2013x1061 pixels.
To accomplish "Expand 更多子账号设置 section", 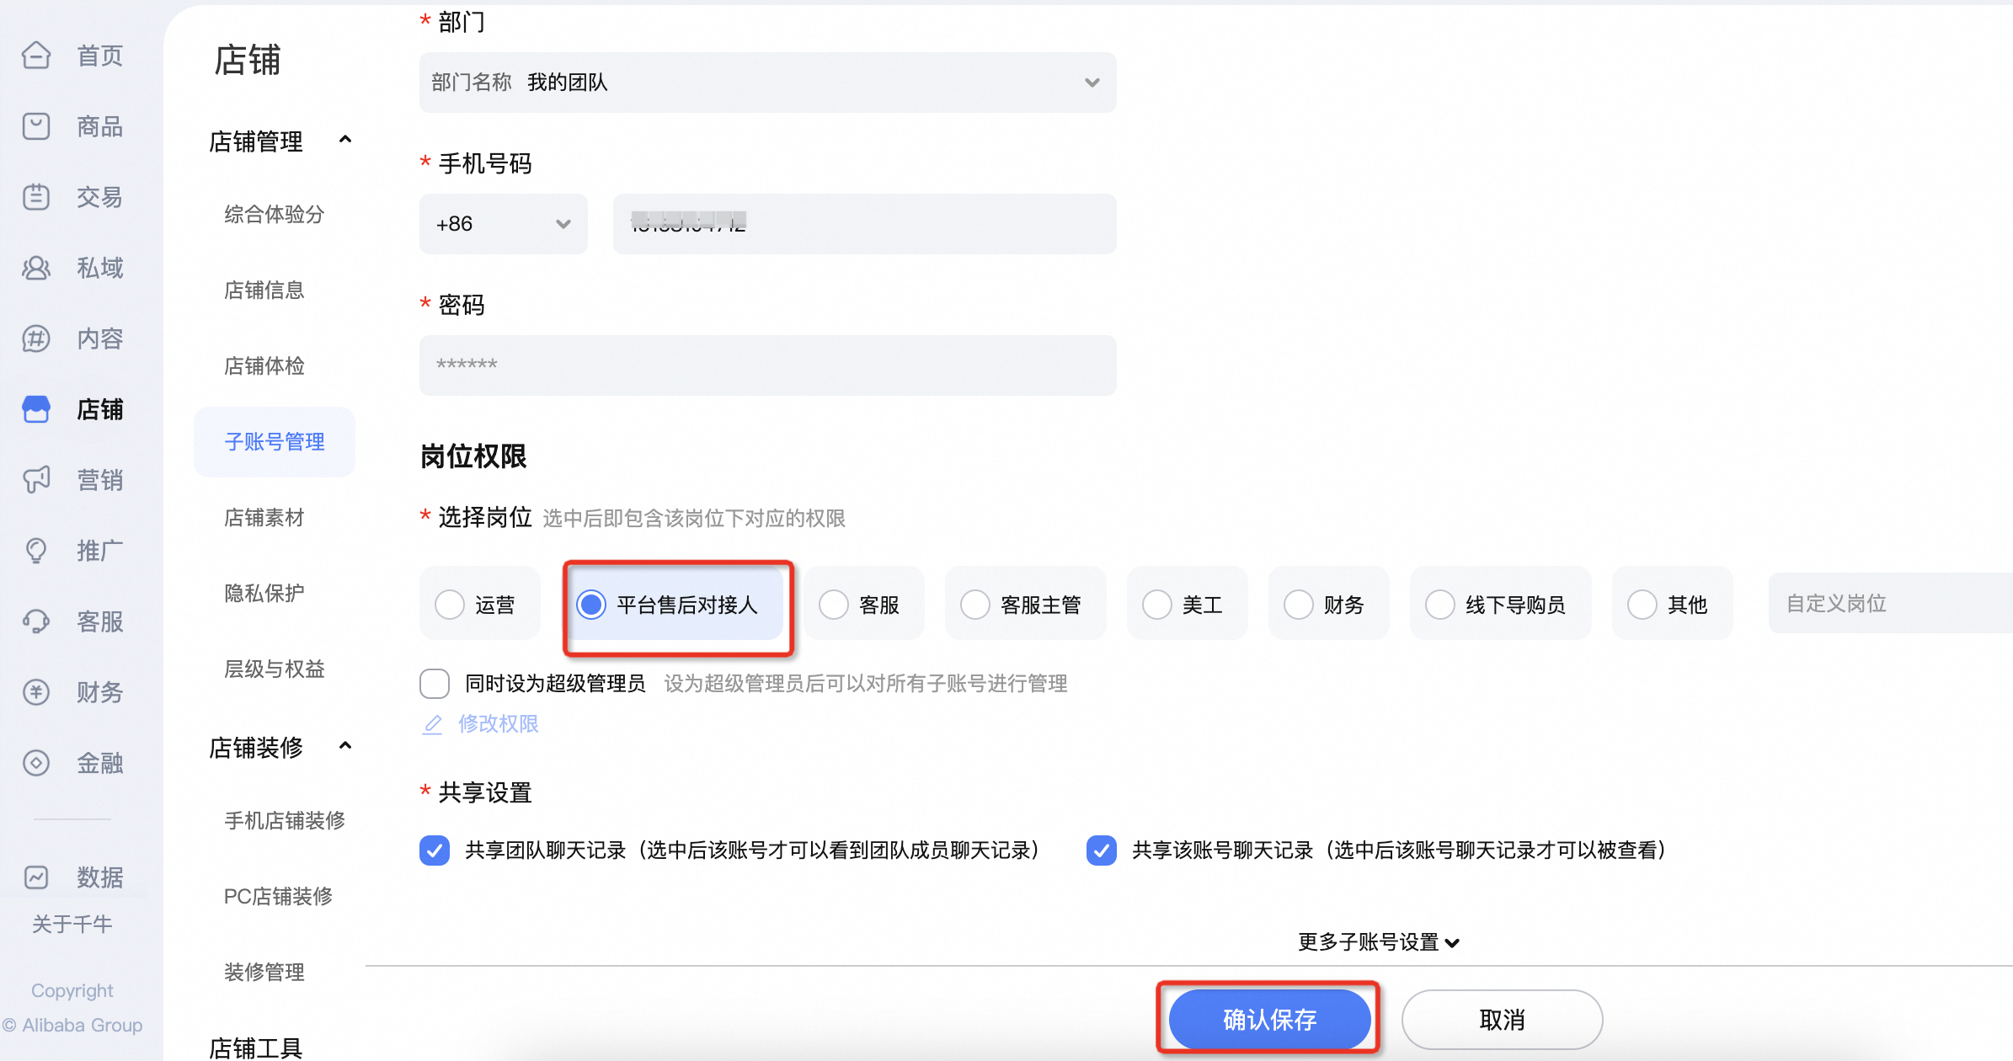I will (1378, 942).
